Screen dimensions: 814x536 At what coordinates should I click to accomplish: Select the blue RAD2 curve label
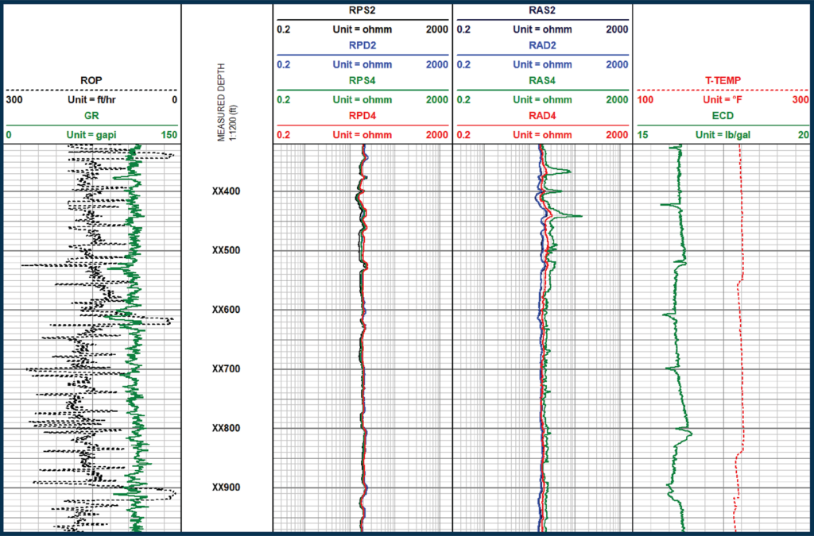(x=541, y=45)
